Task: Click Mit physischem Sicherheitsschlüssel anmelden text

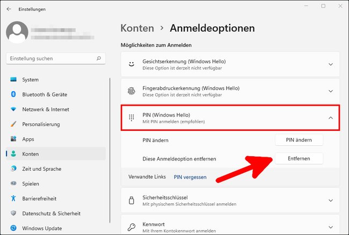Action: (190, 204)
